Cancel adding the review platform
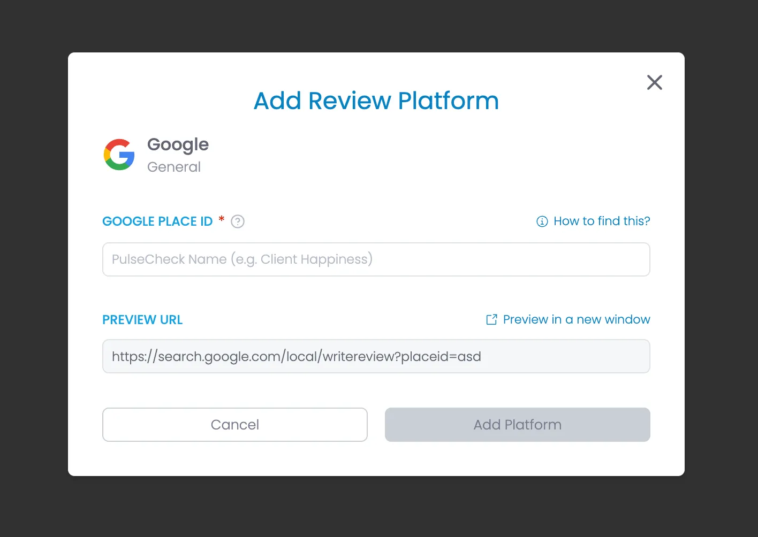Screen dimensions: 758x537 [235, 425]
